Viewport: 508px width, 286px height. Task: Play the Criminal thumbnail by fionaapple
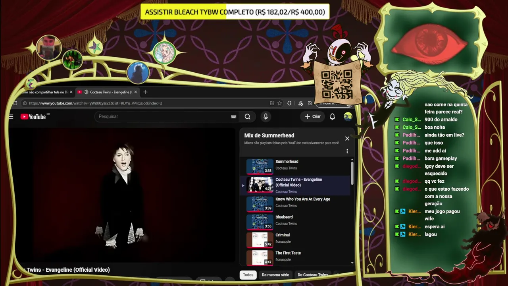pos(260,240)
